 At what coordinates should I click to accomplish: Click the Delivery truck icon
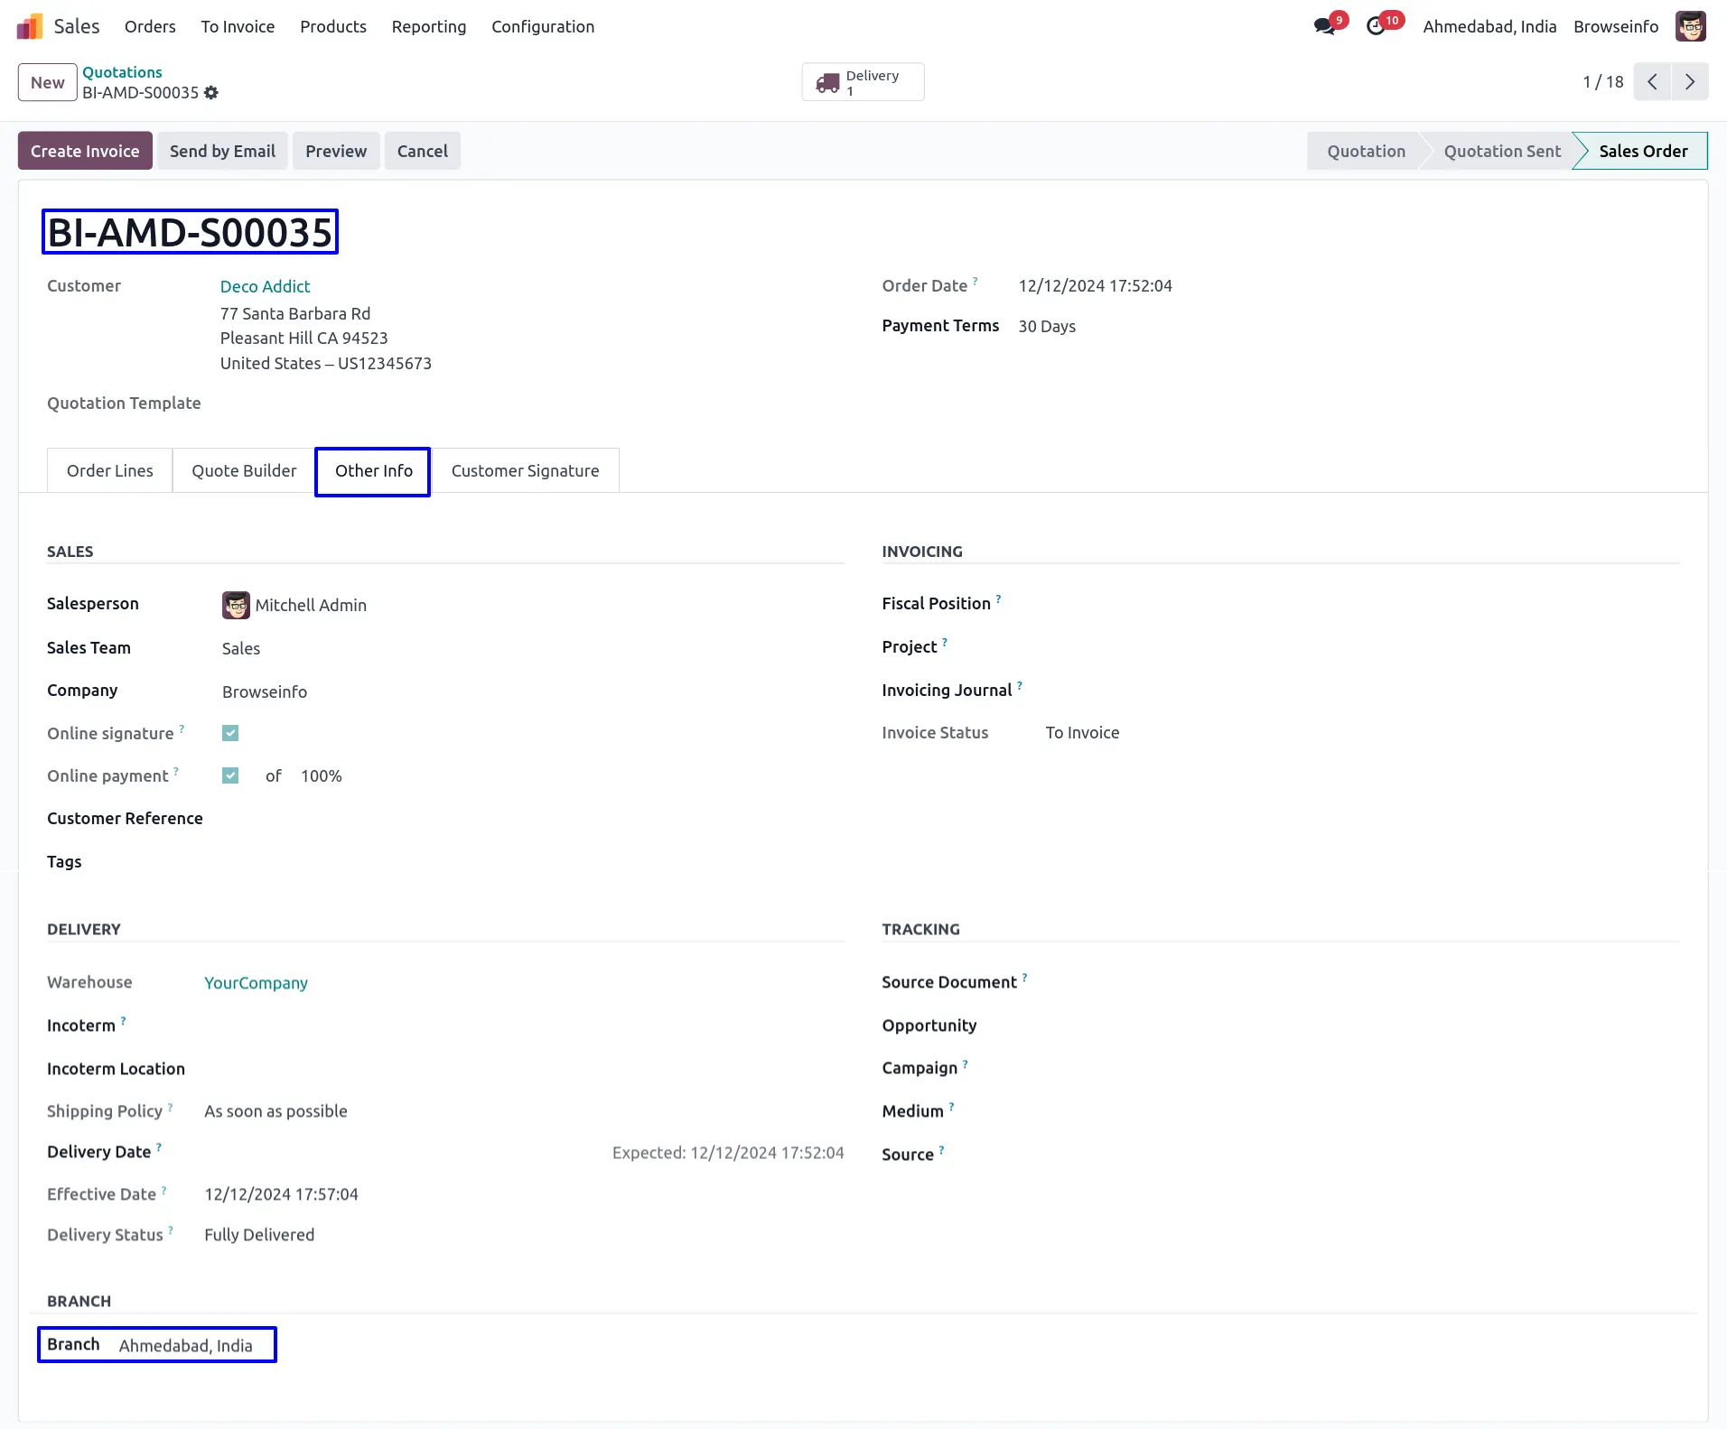tap(827, 83)
